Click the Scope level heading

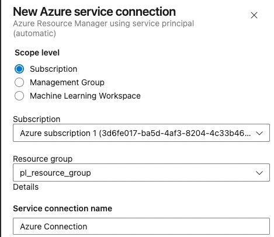click(x=37, y=53)
